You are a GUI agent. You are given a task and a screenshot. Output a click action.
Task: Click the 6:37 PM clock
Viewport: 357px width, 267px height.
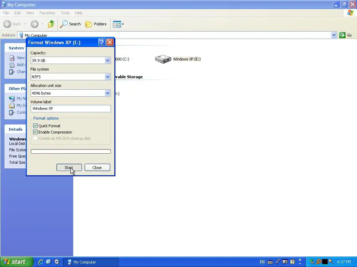[344, 262]
